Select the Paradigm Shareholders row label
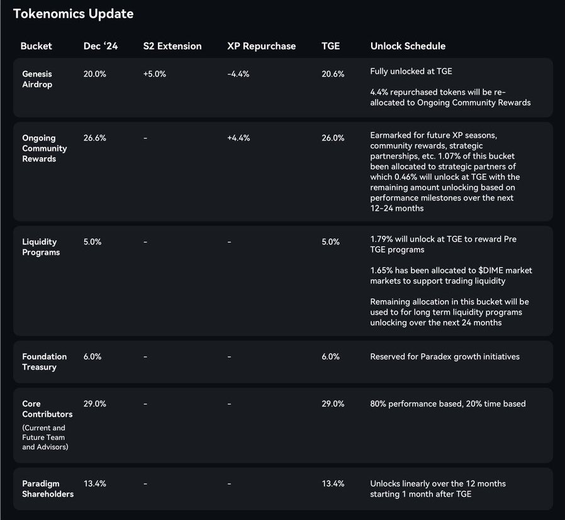Viewport: 565px width, 520px height. coord(48,489)
